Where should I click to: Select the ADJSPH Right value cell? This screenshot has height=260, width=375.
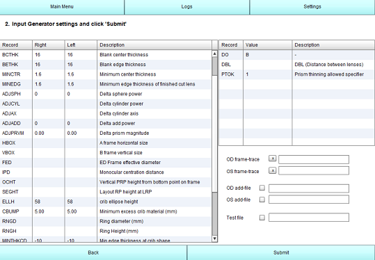pyautogui.click(x=49, y=94)
